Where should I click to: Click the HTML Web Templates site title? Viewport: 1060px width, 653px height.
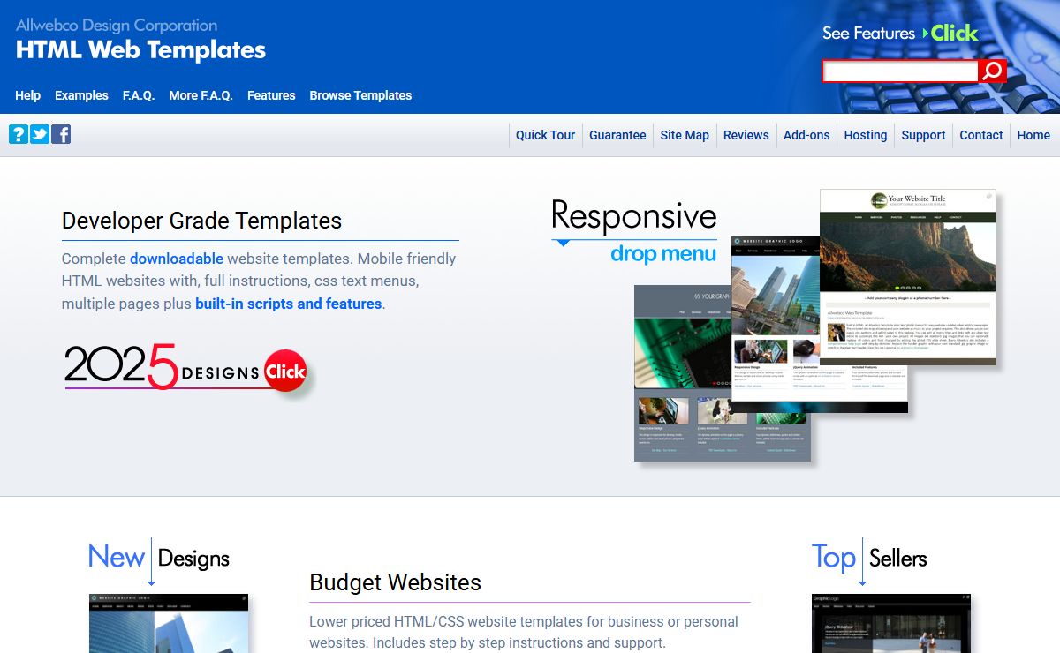(x=140, y=50)
